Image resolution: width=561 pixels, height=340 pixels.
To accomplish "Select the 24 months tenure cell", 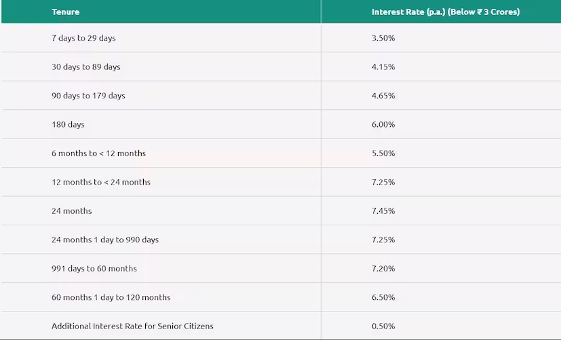I will (x=71, y=211).
